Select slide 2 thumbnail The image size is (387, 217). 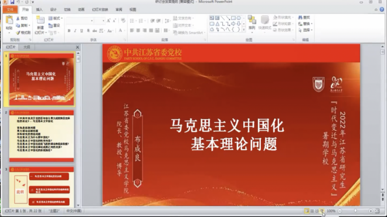(42, 136)
